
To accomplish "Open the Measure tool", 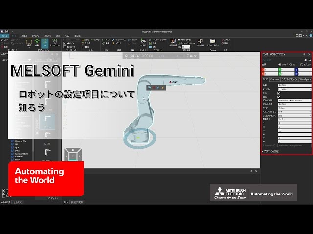I will [85, 40].
